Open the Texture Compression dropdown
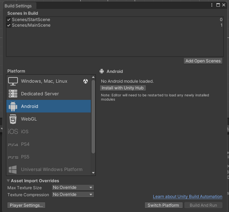 (x=73, y=194)
